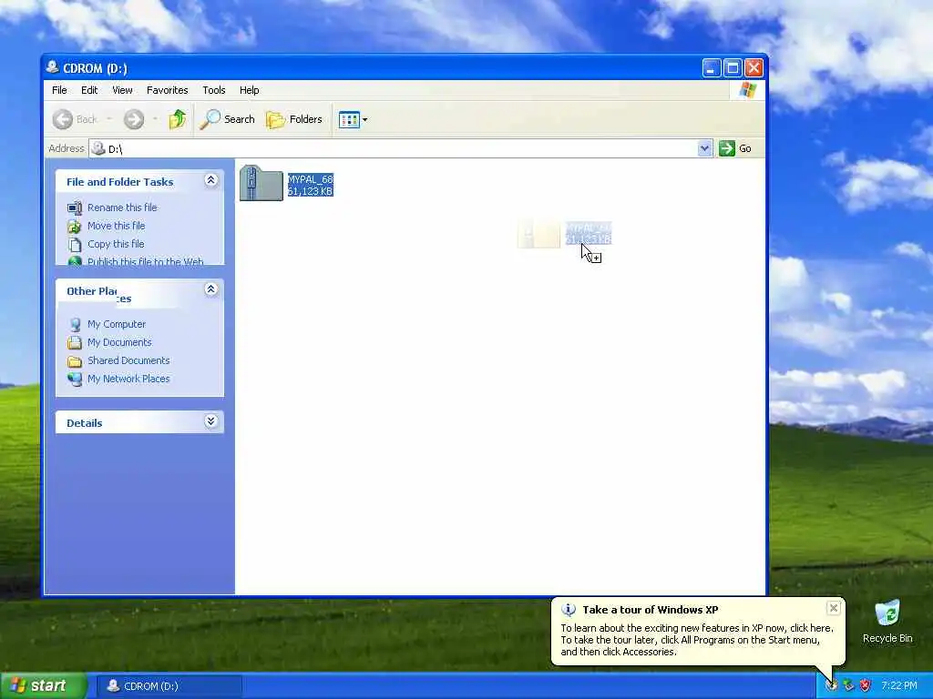
Task: Click the MYPAL_68 file name label
Action: [x=310, y=179]
